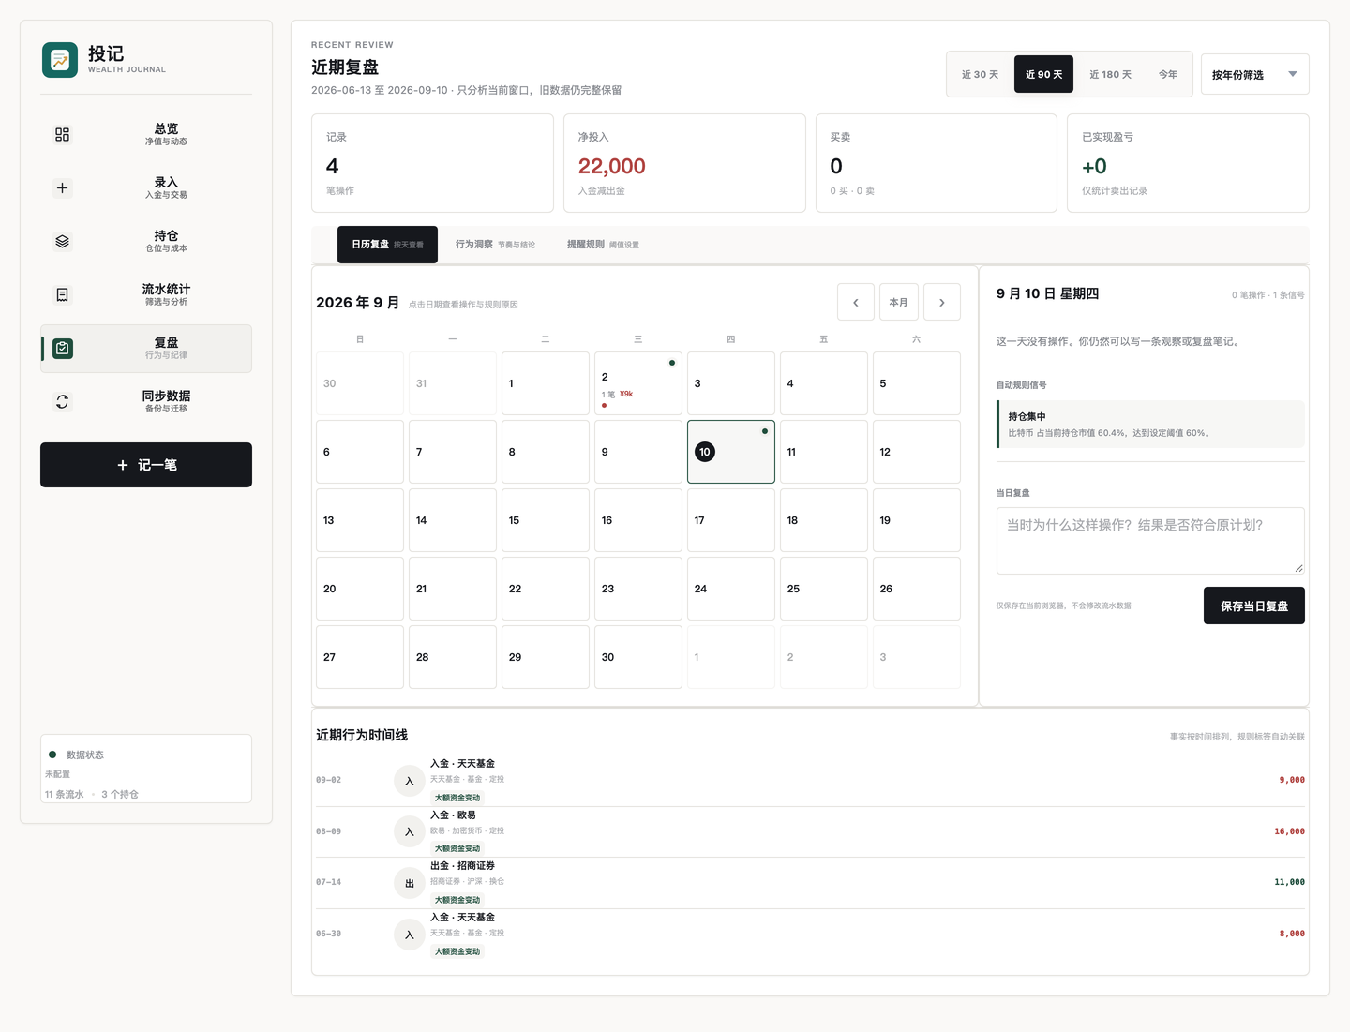Click the 入 icon for 06-30 entry
Screen dimensions: 1350x1032
[410, 935]
